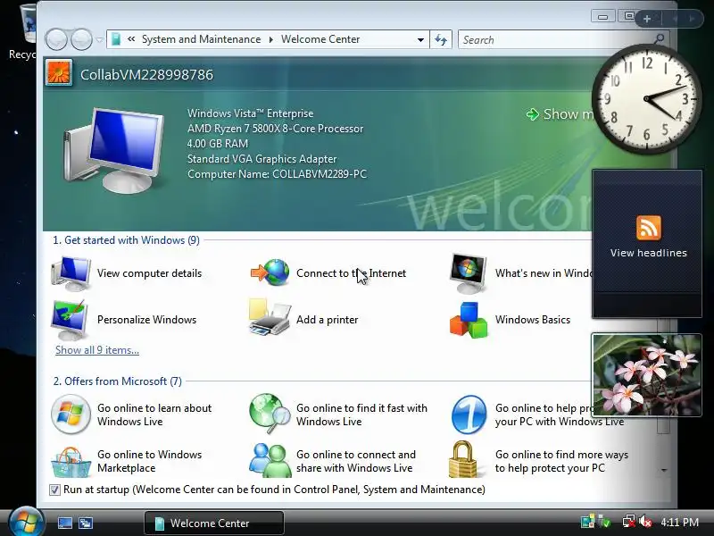
Task: Click the connect and share people icon
Action: [x=270, y=460]
